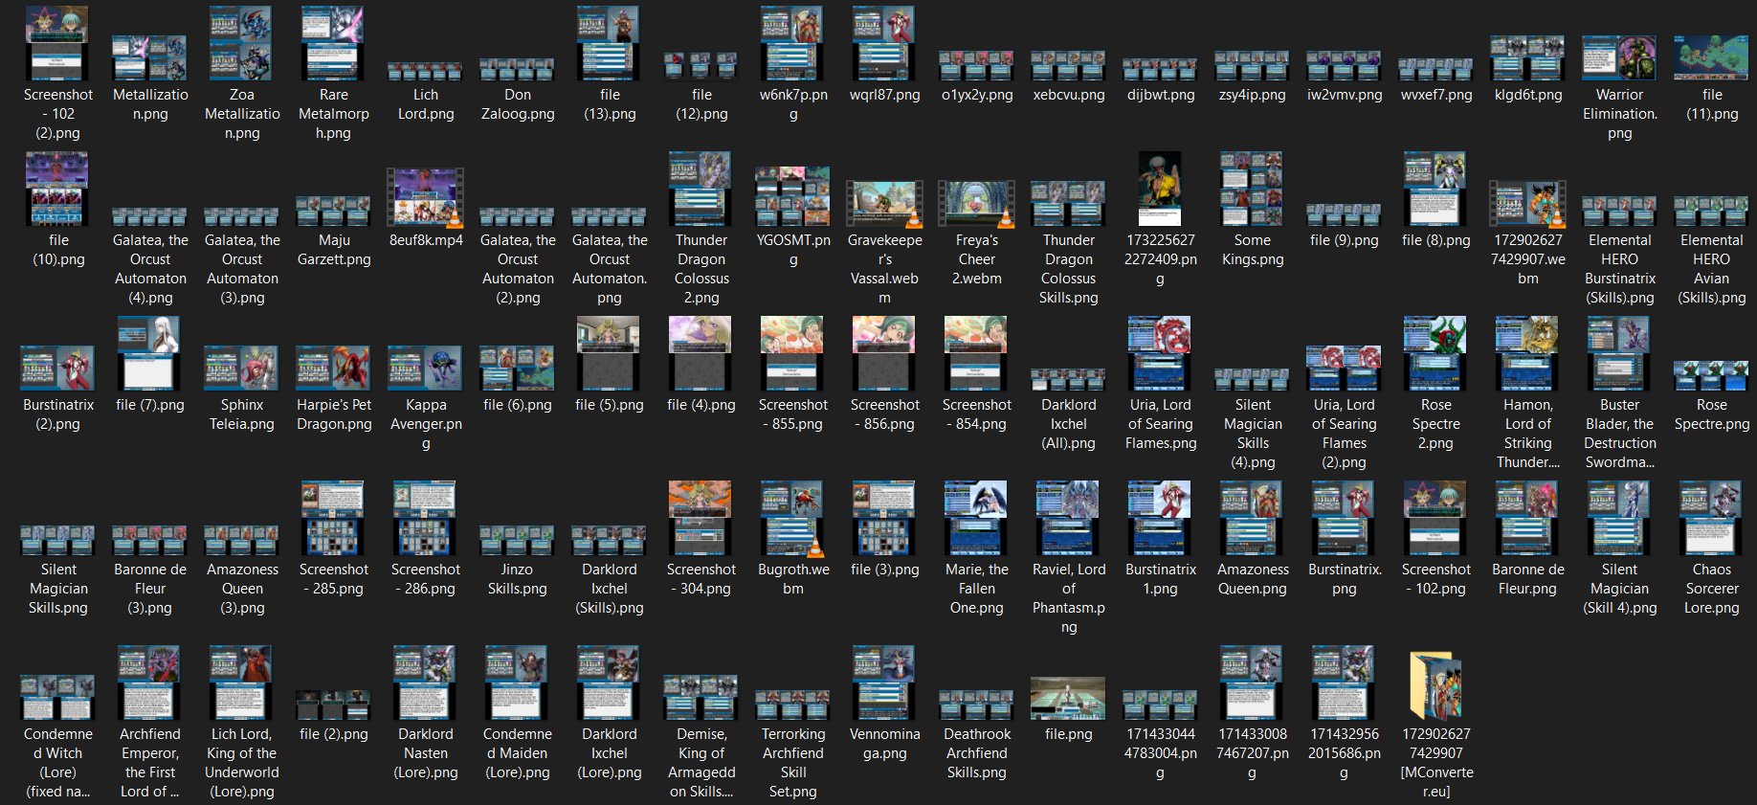
Task: Select Lich Lord, King of the Underworld (Lore).png
Action: click(x=241, y=682)
